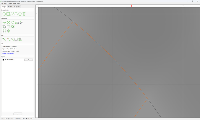Open the Library menu

10,3
